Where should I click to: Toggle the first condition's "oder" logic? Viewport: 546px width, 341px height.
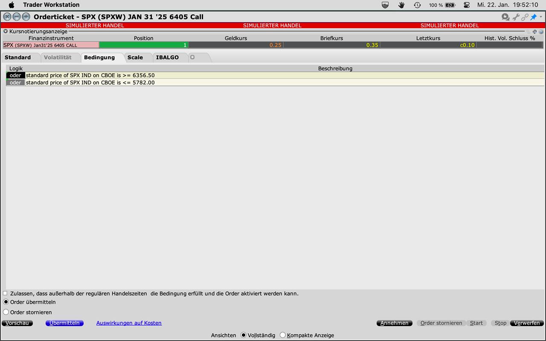15,75
